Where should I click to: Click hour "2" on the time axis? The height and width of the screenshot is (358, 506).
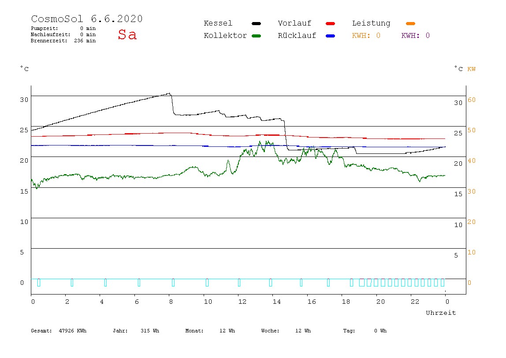pyautogui.click(x=67, y=302)
